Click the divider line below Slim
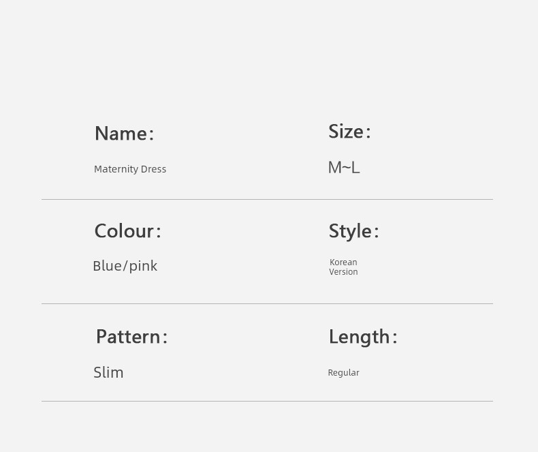Viewport: 538px width, 452px height. coord(267,401)
